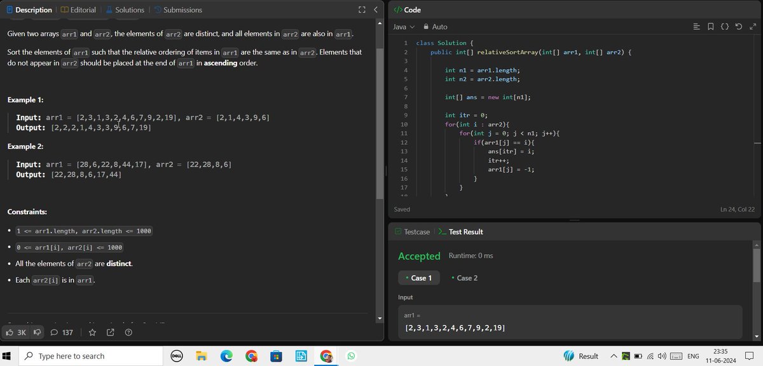Star the problem as favorite

[x=92, y=332]
